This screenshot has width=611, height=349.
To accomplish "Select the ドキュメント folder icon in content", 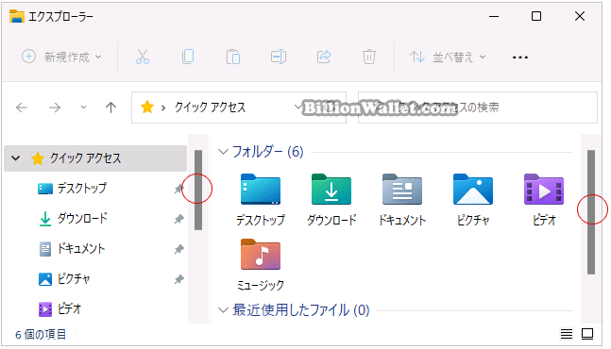I will coord(402,190).
